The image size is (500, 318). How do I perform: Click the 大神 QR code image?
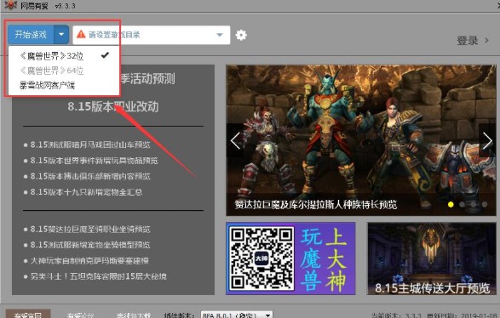261,258
